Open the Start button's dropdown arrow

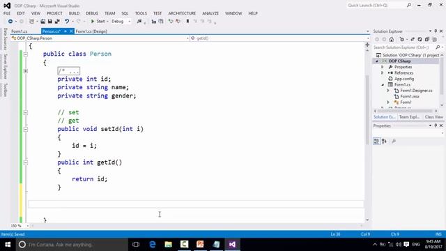[x=107, y=22]
